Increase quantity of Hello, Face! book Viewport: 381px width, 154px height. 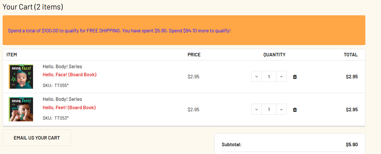(x=281, y=77)
